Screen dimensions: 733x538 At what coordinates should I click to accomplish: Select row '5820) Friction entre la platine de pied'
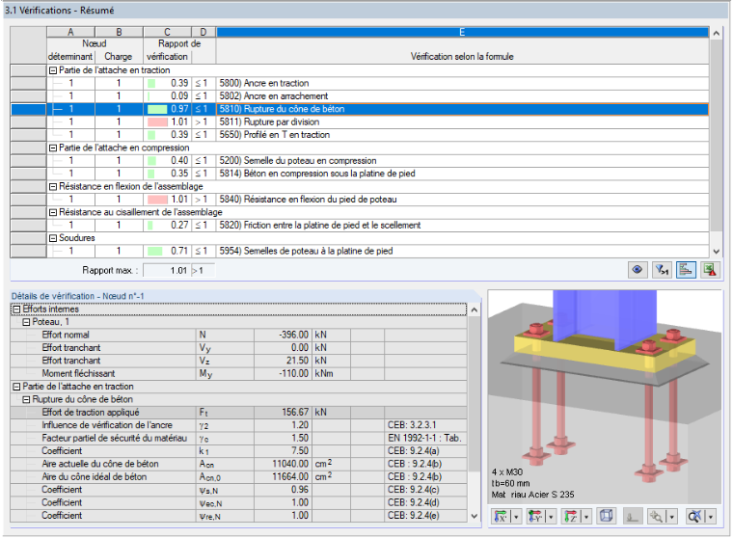[x=360, y=226]
